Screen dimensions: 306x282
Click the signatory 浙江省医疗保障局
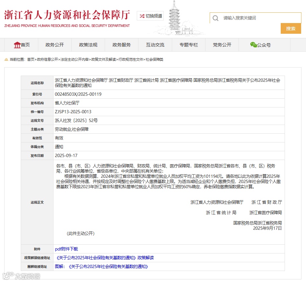click(x=265, y=213)
